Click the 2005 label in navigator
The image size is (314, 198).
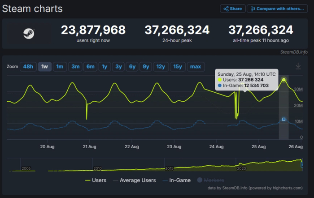(x=26, y=168)
